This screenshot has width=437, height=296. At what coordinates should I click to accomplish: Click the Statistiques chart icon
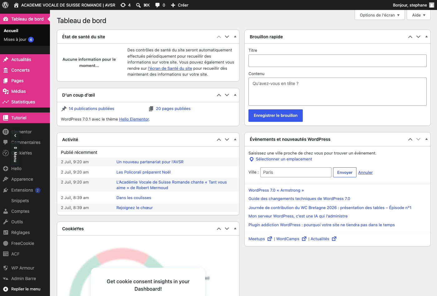[x=6, y=102]
